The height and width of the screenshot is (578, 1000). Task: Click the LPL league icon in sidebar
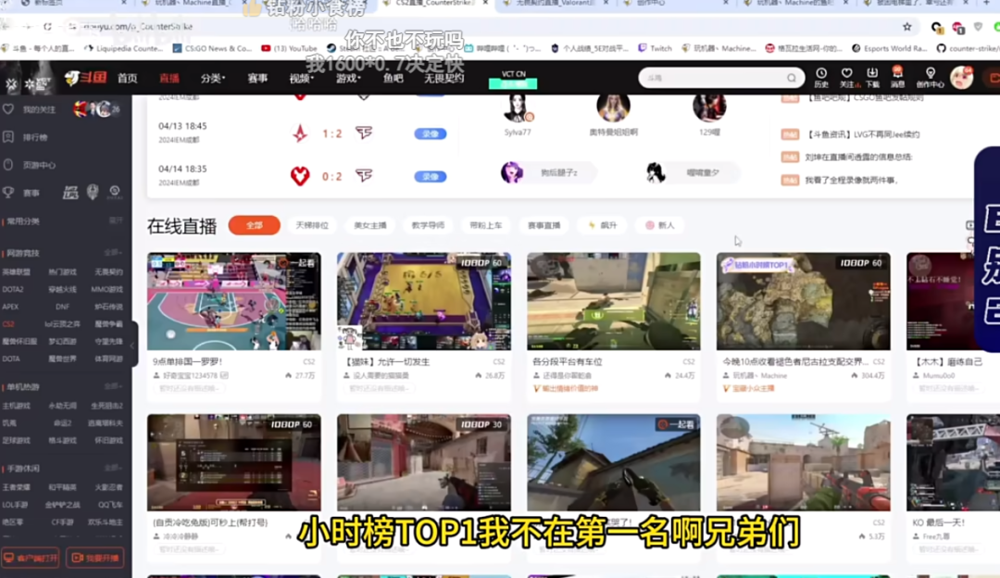[70, 192]
